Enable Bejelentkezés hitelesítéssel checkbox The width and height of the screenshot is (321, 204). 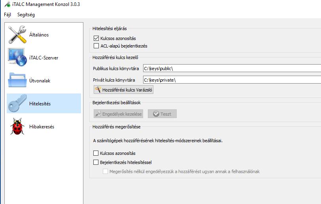pyautogui.click(x=96, y=162)
